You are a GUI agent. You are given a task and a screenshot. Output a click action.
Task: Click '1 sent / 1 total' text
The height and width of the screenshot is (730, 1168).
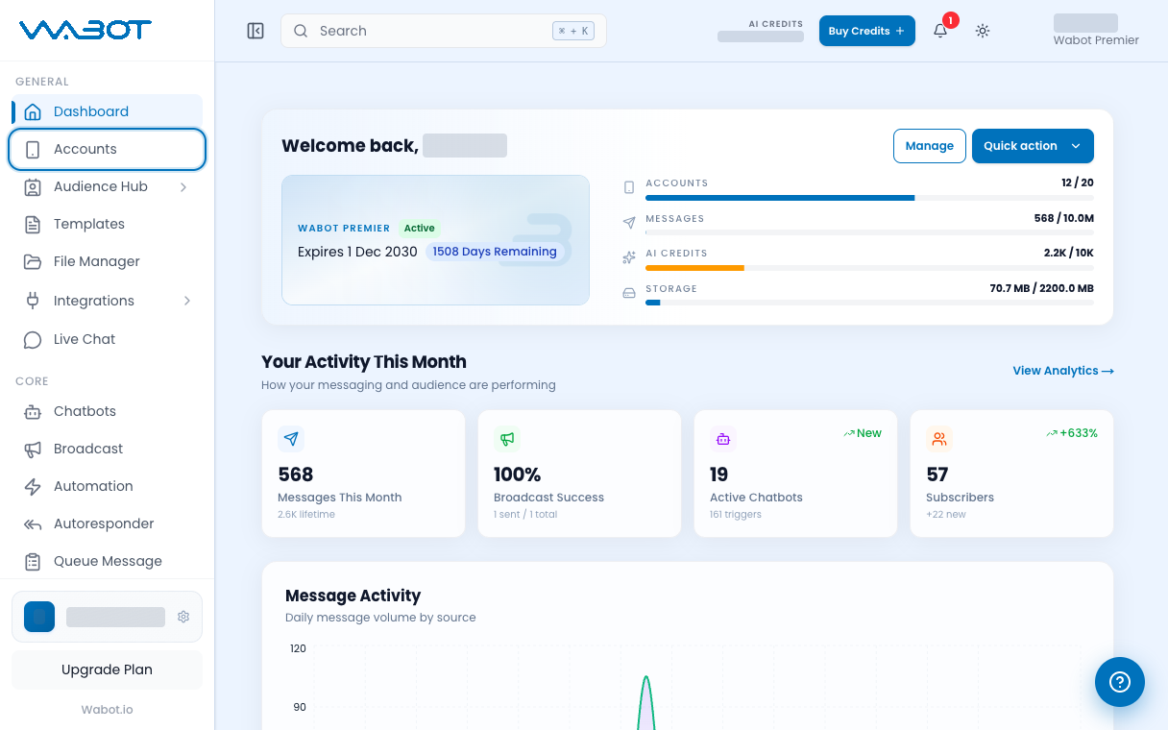525,515
